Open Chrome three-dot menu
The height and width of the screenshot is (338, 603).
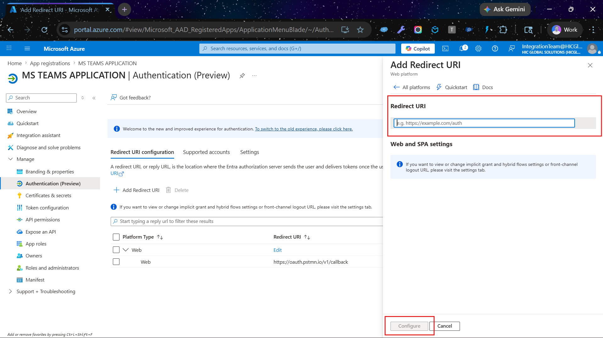pyautogui.click(x=593, y=30)
